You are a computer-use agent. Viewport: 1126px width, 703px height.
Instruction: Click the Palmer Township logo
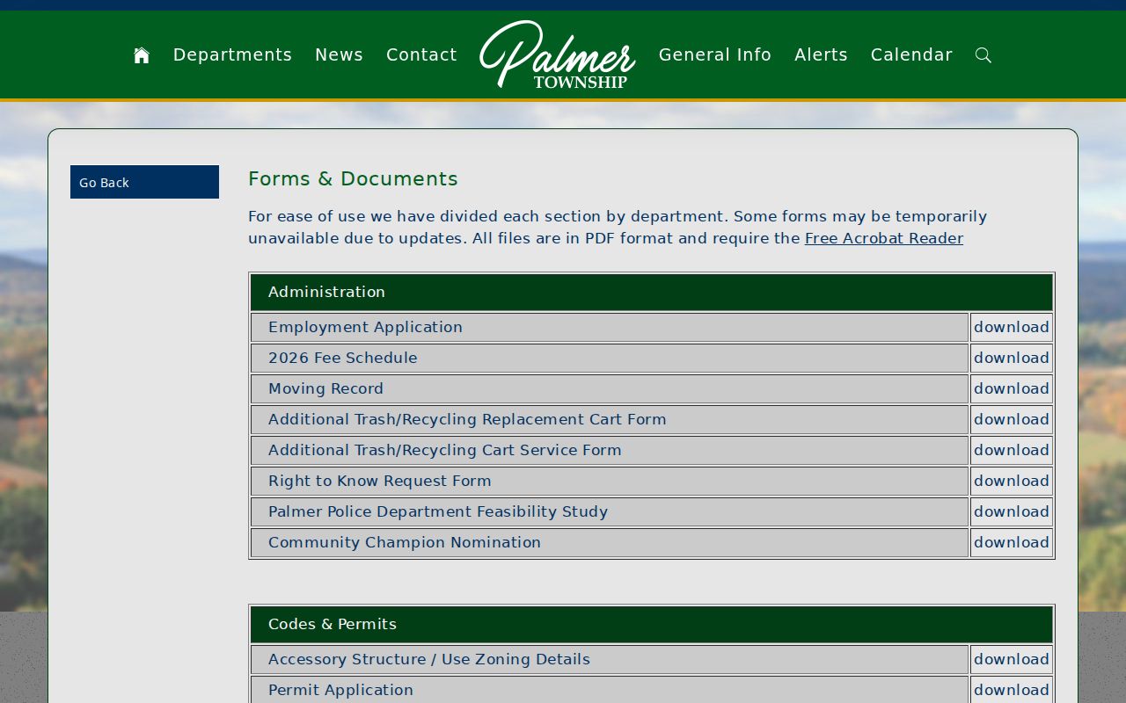coord(558,54)
